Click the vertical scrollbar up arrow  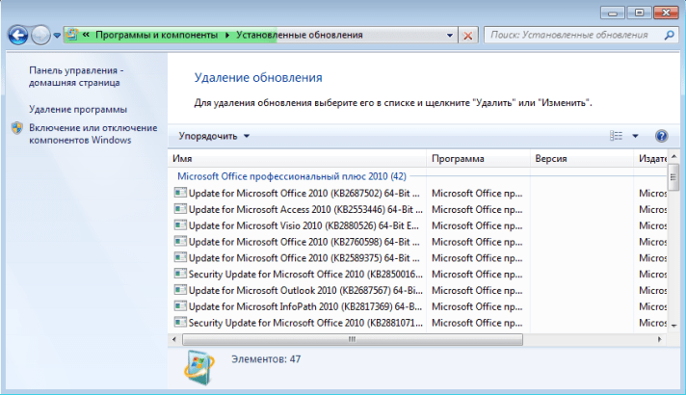point(673,157)
